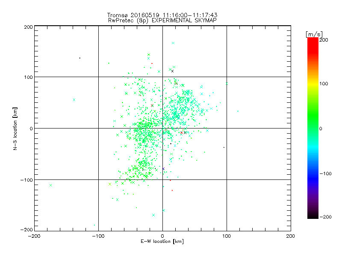
Task: Click the y-axis tick label "200"
Action: click(x=29, y=27)
